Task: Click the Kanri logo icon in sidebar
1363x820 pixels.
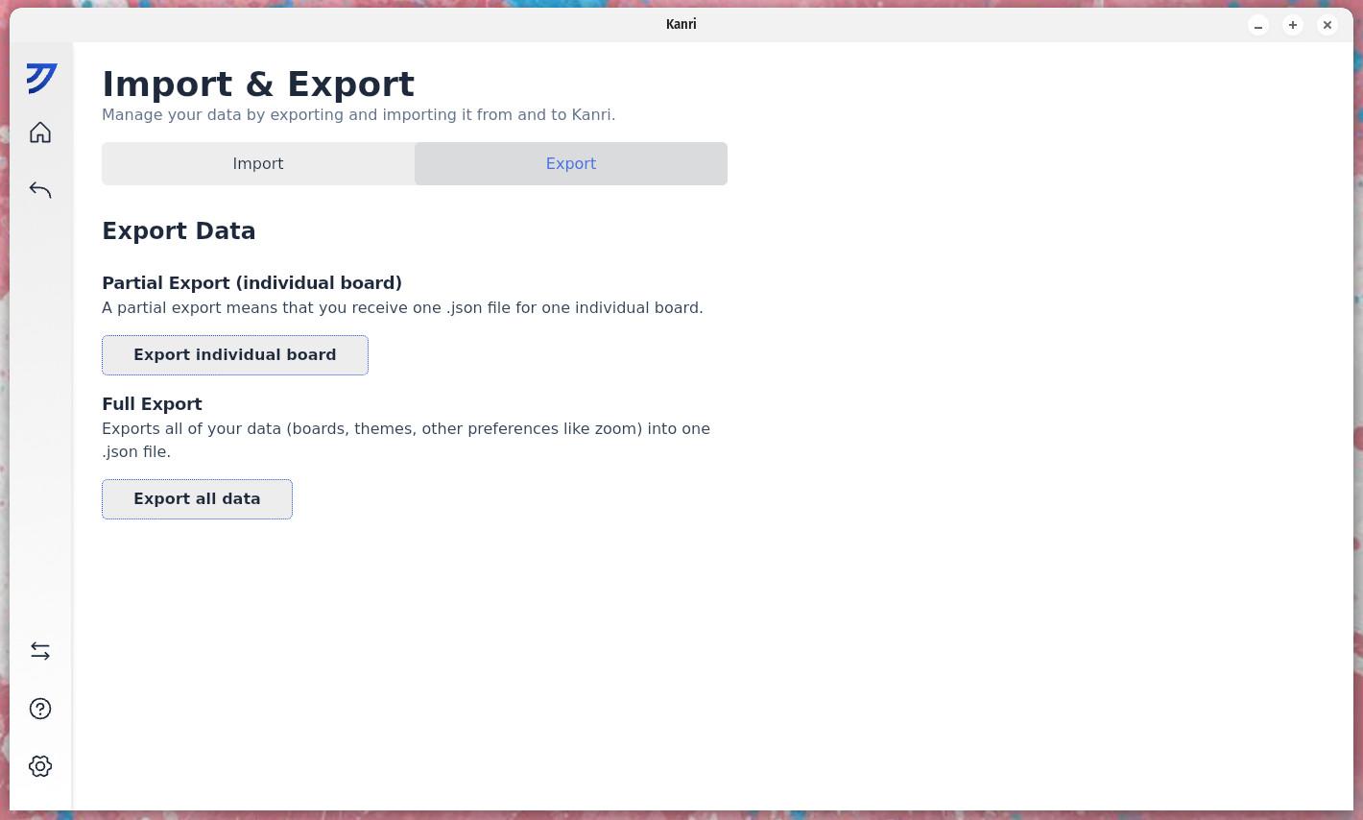Action: [41, 78]
